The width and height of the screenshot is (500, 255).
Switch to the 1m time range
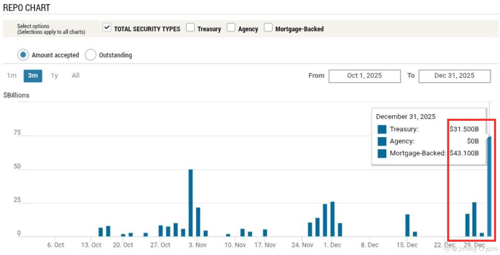pyautogui.click(x=12, y=76)
